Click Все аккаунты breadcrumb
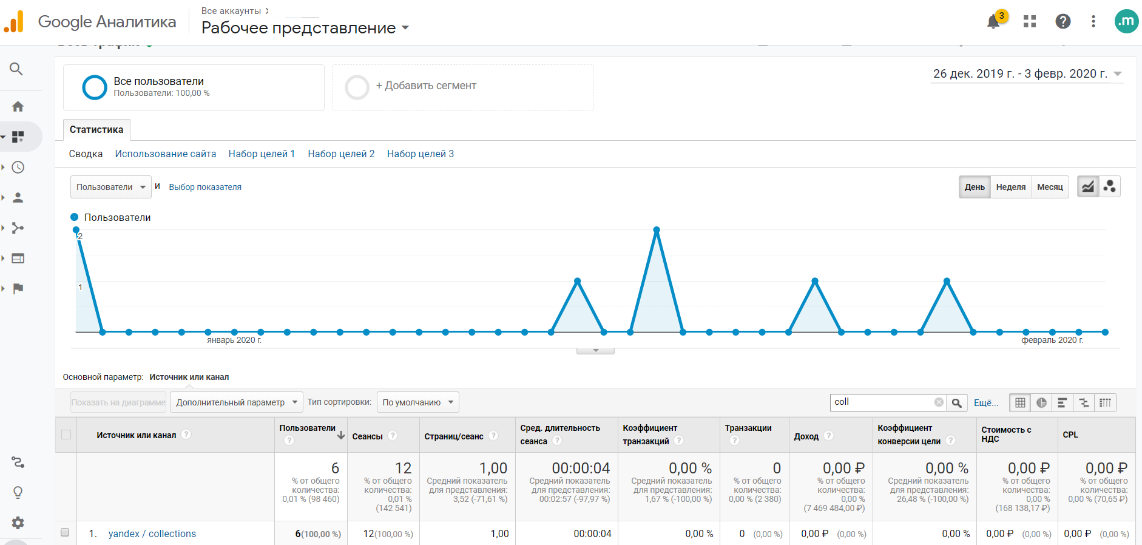This screenshot has width=1142, height=545. coord(231,11)
